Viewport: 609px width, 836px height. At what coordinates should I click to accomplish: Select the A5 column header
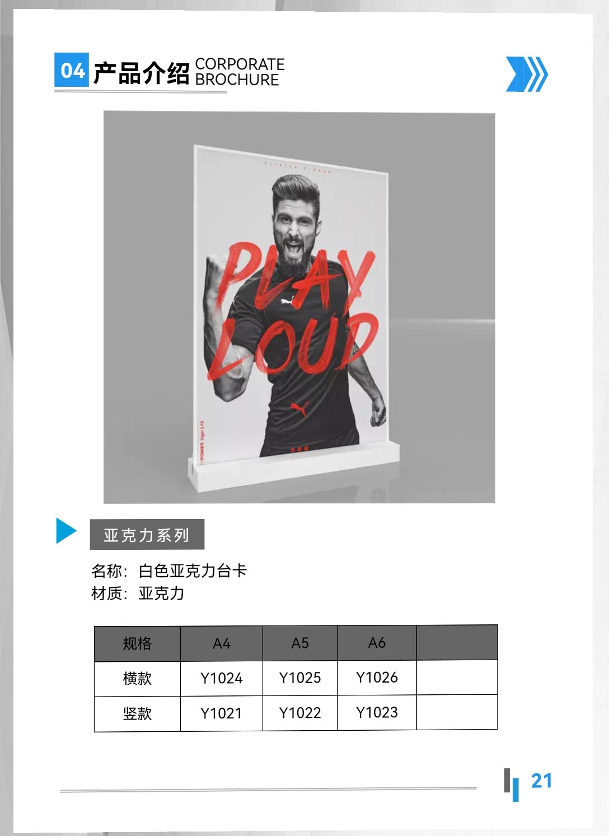click(x=300, y=643)
